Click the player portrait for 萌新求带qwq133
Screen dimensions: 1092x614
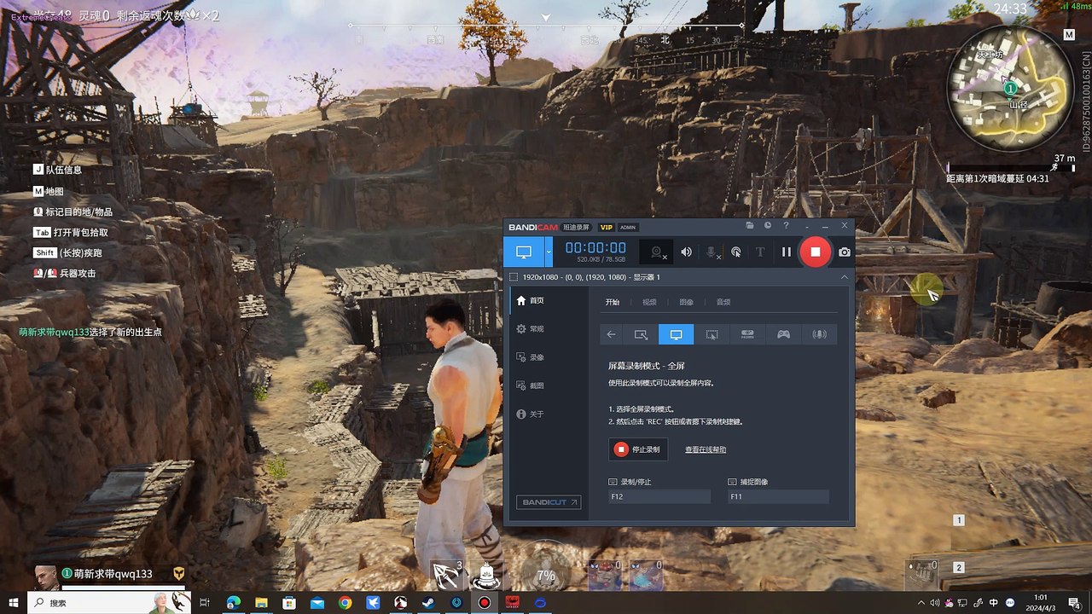tap(45, 576)
